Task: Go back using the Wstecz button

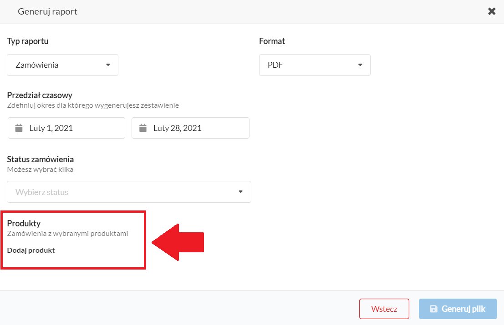Action: coord(384,309)
